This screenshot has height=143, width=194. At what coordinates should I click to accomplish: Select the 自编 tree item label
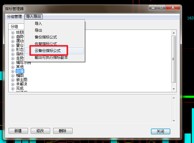pyautogui.click(x=20, y=71)
